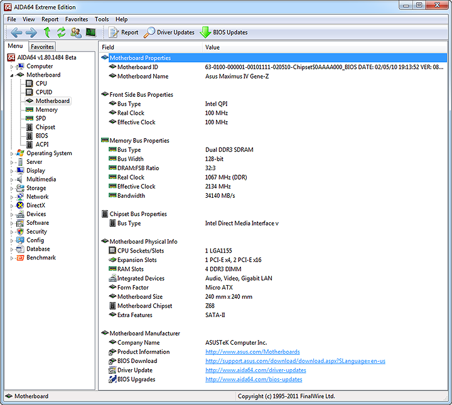This screenshot has height=405, width=452.
Task: Select the Company Name row
Action: click(x=273, y=342)
